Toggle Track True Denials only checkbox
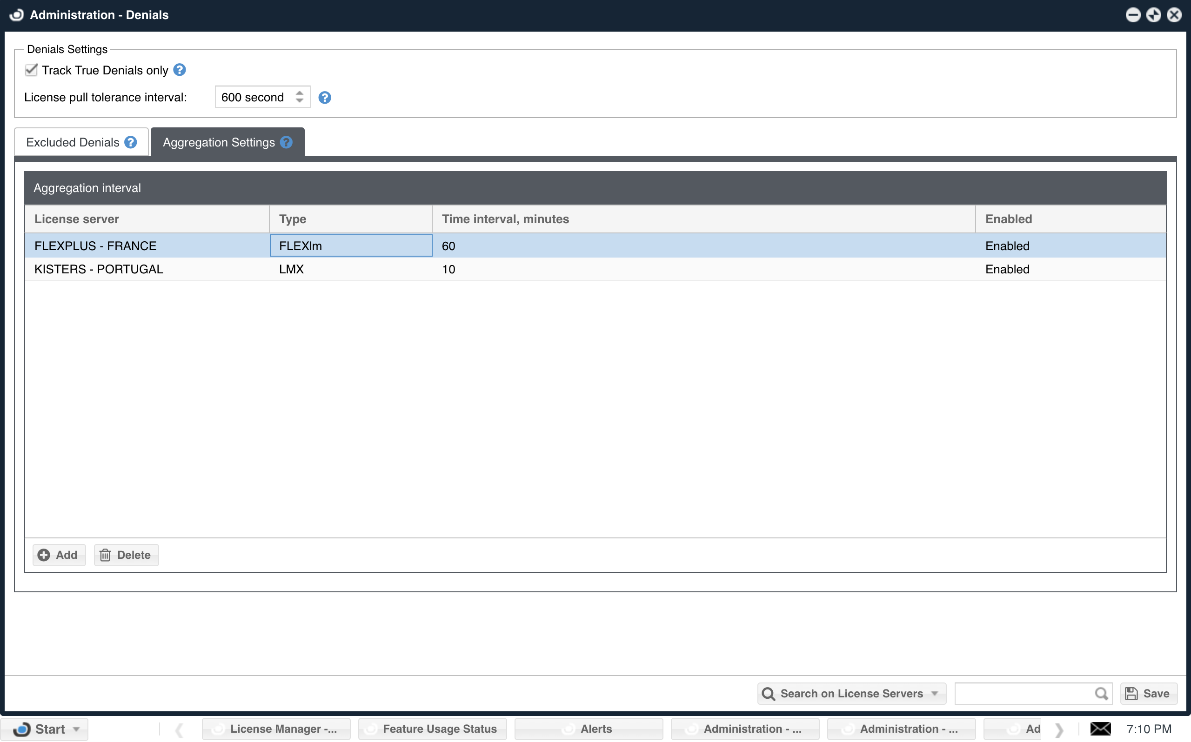The image size is (1191, 742). click(32, 70)
